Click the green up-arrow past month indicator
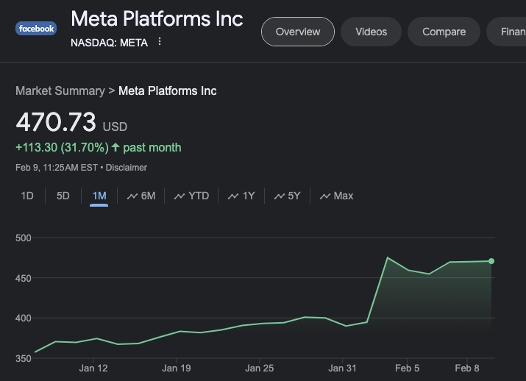 pos(115,147)
